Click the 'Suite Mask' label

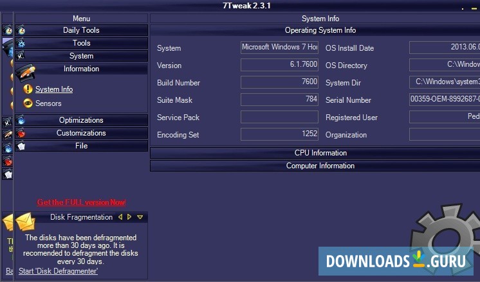[x=174, y=100]
